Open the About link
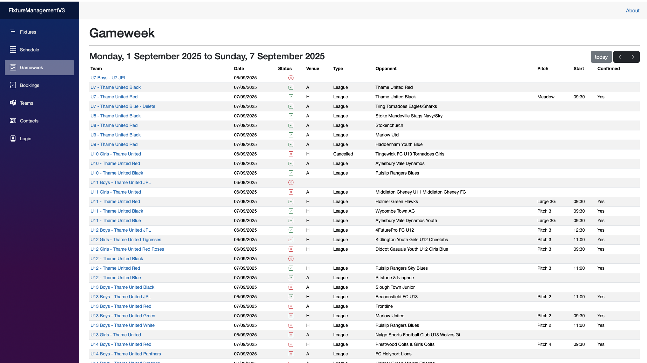Viewport: 647px width, 363px height. (632, 10)
